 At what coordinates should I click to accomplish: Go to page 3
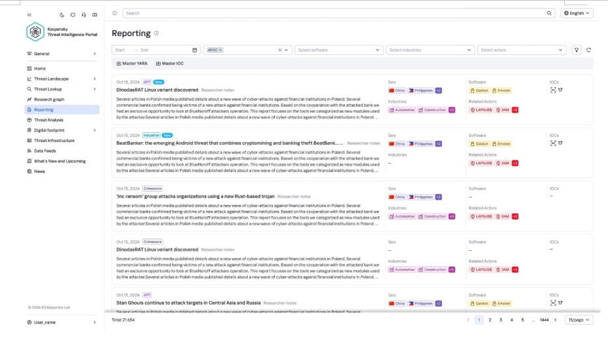click(500, 320)
